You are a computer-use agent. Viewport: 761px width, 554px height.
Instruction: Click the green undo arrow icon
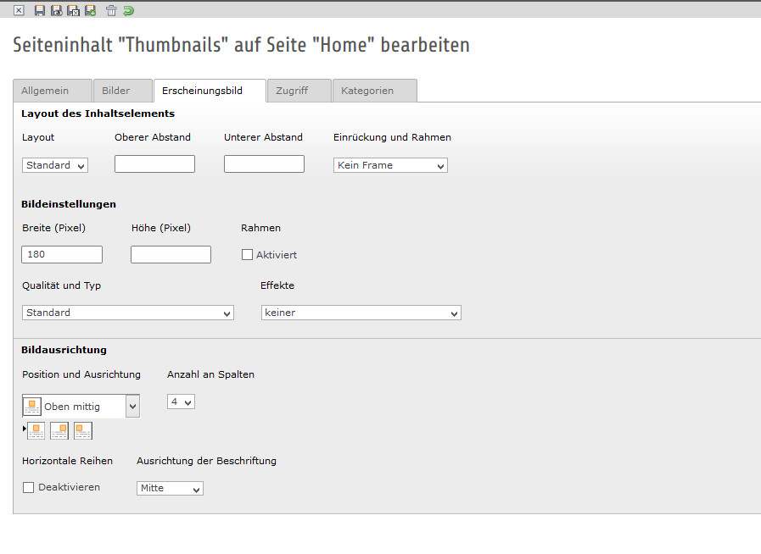(129, 10)
